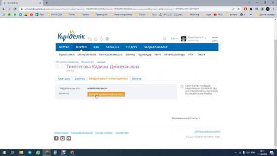
Task: Click the round emoji icon in header
Action: (x=107, y=39)
